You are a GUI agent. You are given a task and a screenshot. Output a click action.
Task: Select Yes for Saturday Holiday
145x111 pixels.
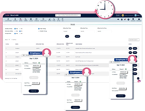click(15, 31)
